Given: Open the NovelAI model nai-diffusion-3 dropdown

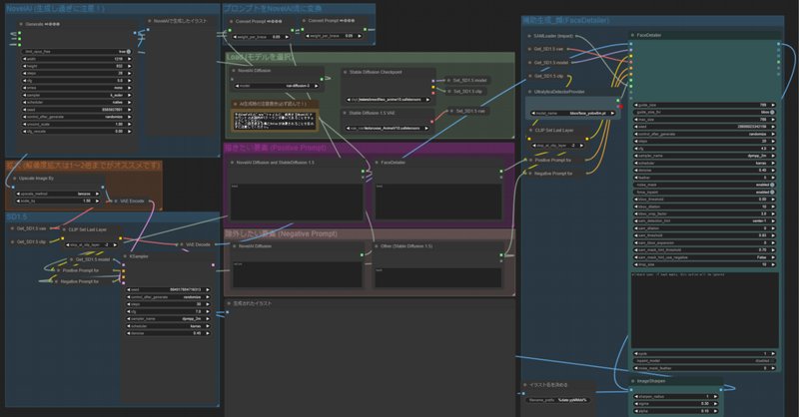Looking at the screenshot, I should [277, 86].
